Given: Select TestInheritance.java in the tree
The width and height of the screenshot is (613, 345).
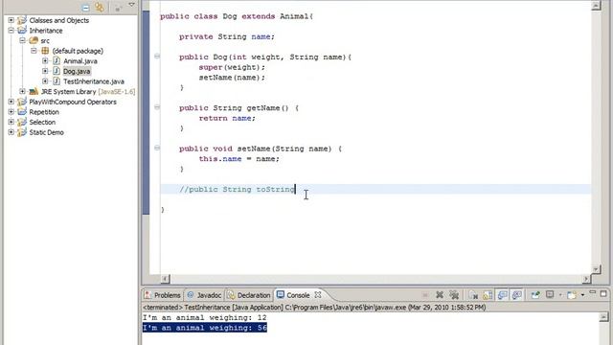Looking at the screenshot, I should pos(94,81).
